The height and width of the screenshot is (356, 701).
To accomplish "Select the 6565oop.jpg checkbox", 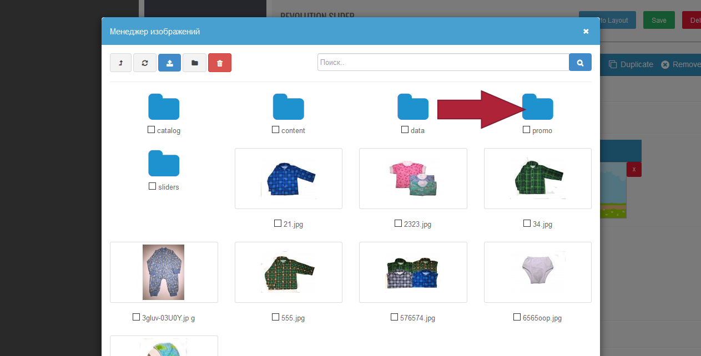I will (517, 317).
